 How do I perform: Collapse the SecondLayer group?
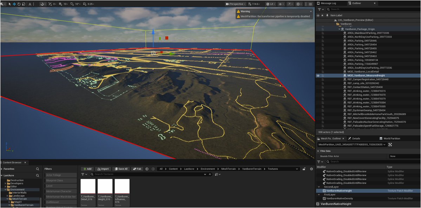point(319,187)
